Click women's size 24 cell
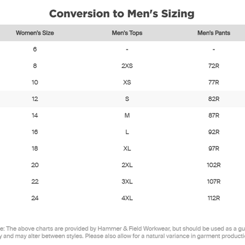This screenshot has width=245, height=245. [35, 198]
